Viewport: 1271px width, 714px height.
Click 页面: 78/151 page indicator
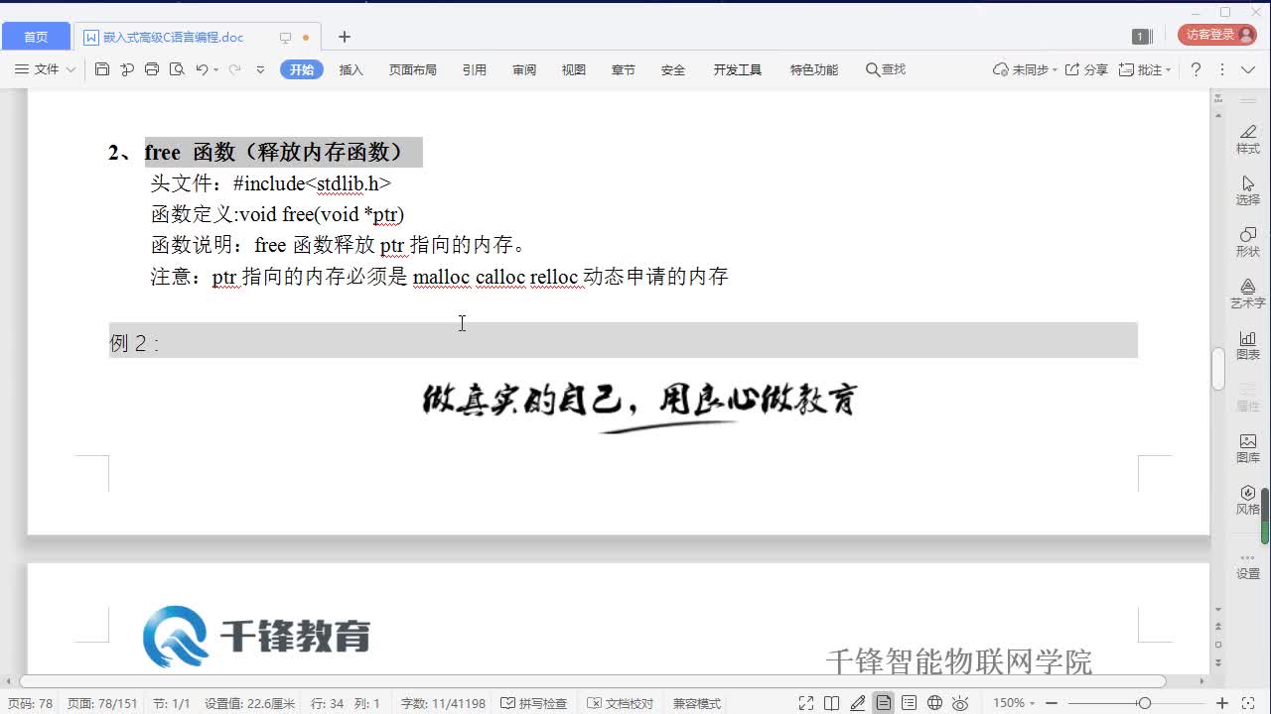click(x=102, y=703)
